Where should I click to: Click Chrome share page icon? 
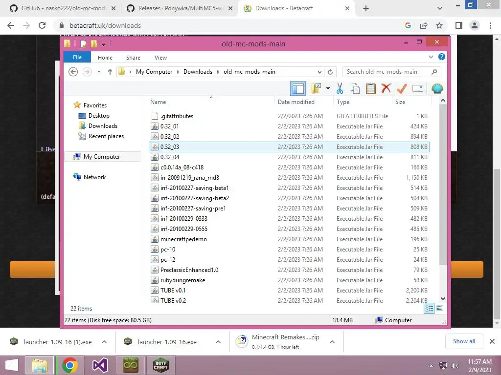[424, 25]
